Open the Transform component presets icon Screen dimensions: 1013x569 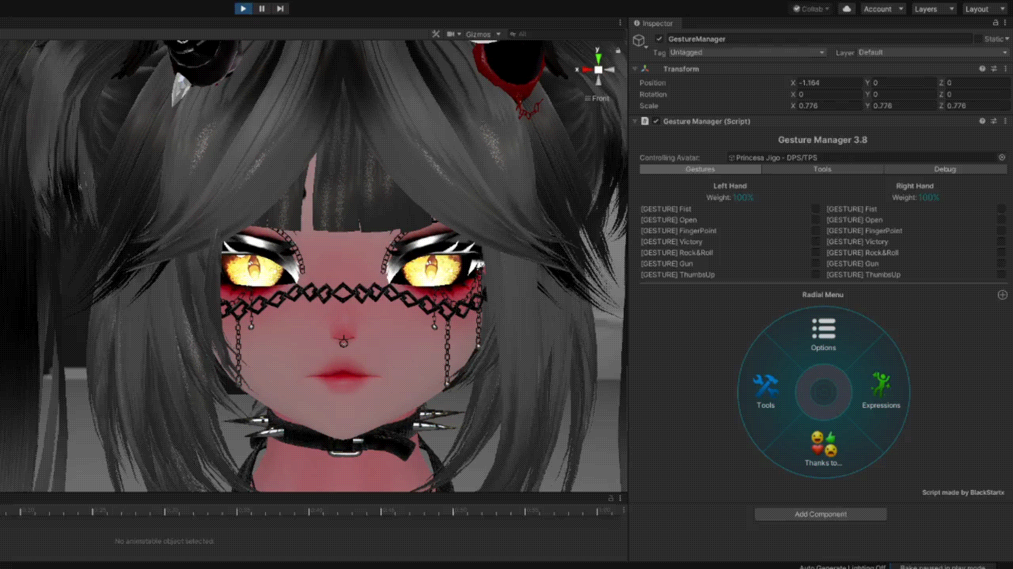(x=994, y=68)
